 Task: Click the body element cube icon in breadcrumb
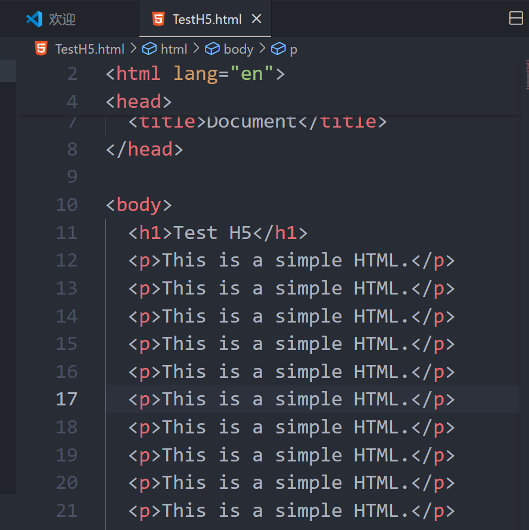[x=212, y=49]
